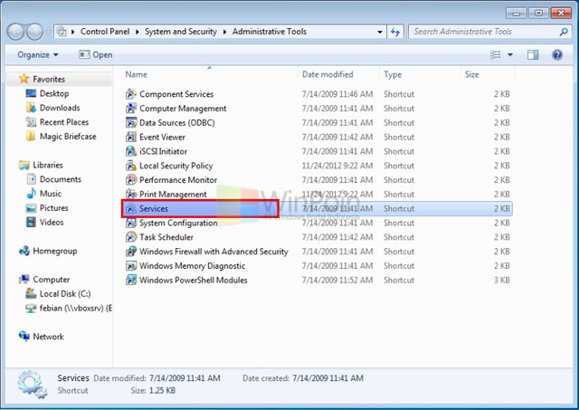579x410 pixels.
Task: Select the Windows PowerShell Modules icon
Action: [130, 280]
